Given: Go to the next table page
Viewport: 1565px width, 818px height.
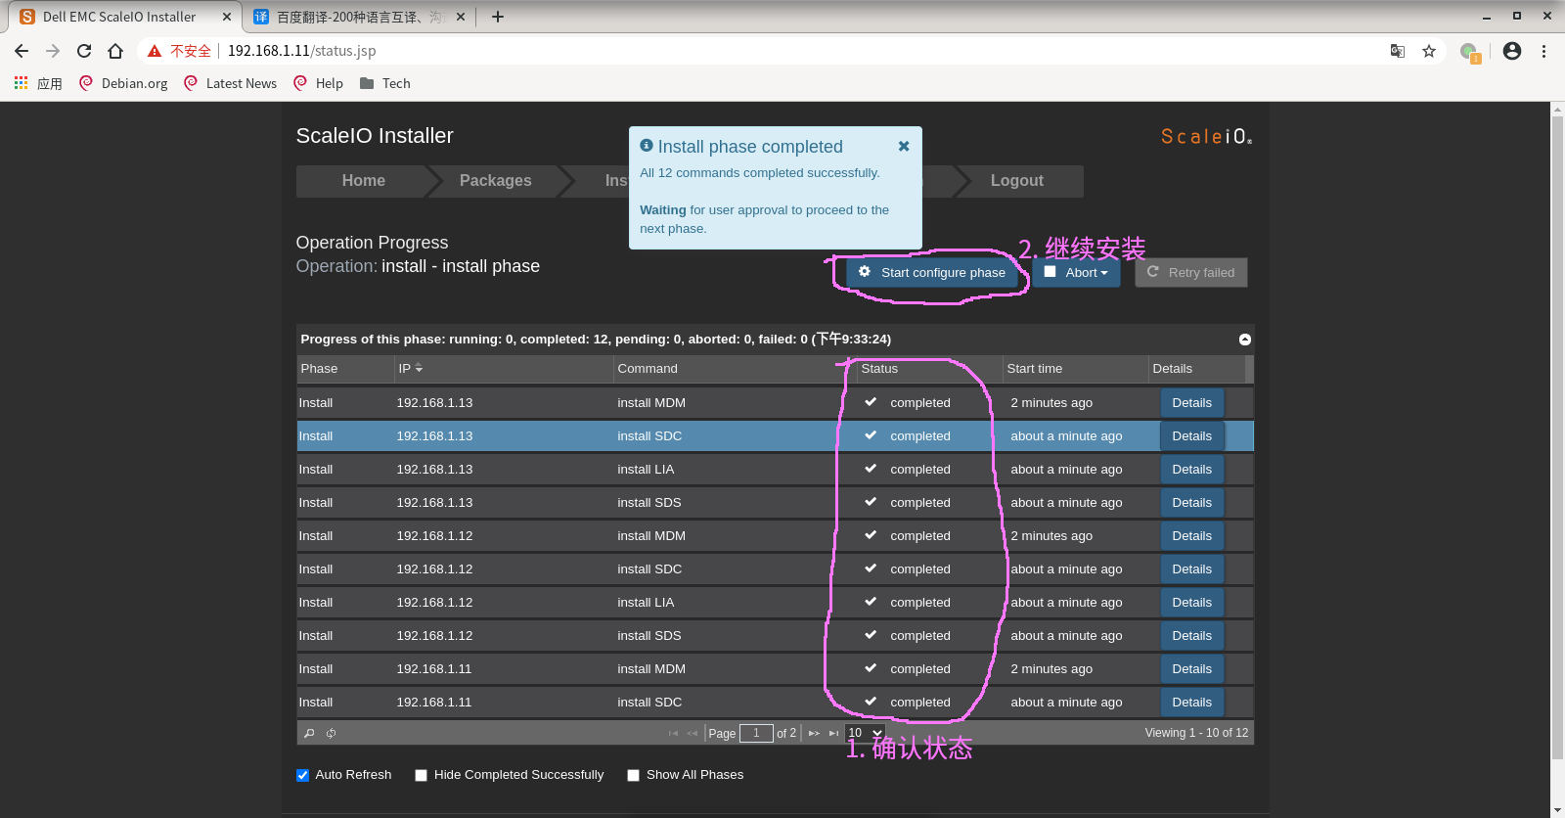Looking at the screenshot, I should click(x=814, y=733).
